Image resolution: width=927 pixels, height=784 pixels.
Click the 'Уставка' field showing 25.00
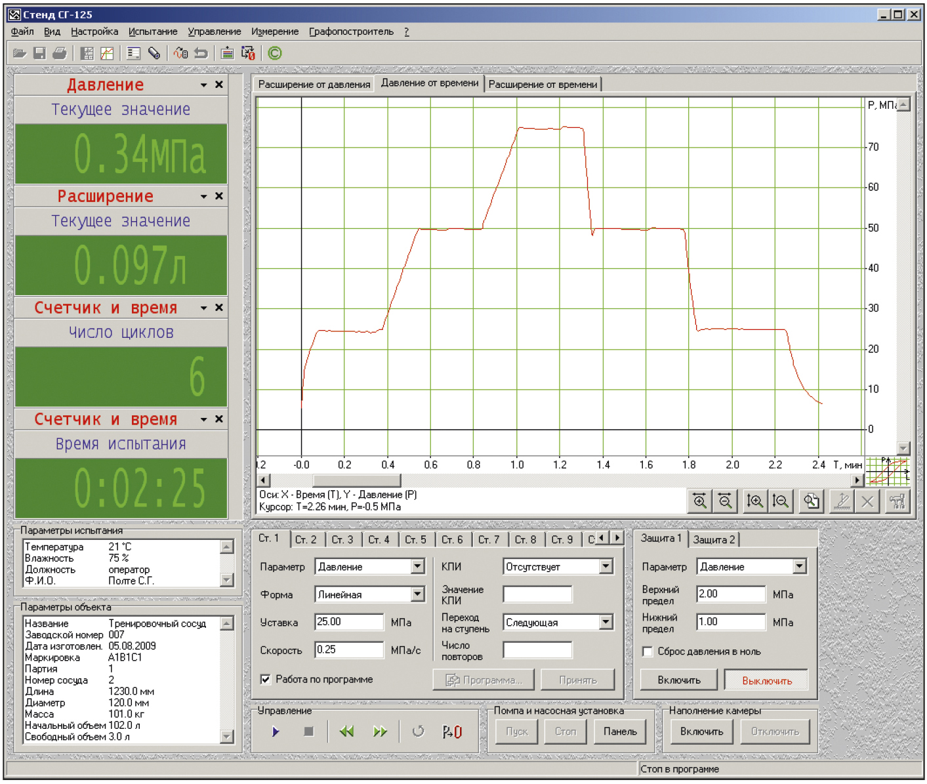(349, 622)
